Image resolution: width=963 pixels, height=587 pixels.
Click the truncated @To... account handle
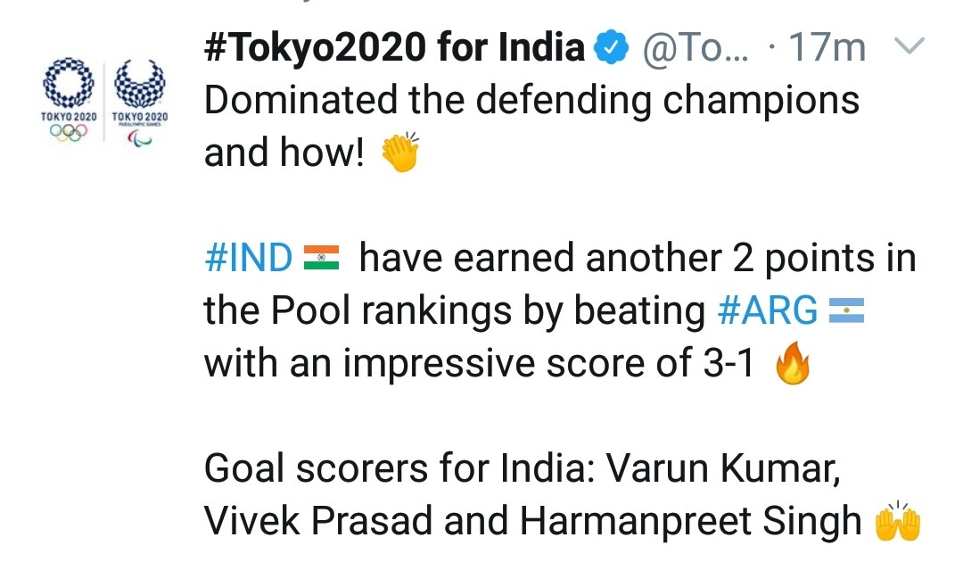coord(692,49)
